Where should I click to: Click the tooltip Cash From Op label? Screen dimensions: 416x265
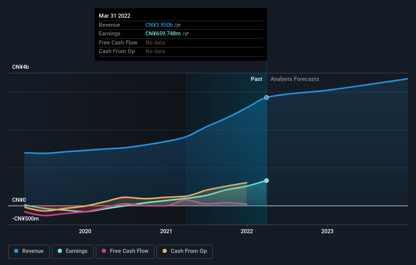click(x=117, y=52)
